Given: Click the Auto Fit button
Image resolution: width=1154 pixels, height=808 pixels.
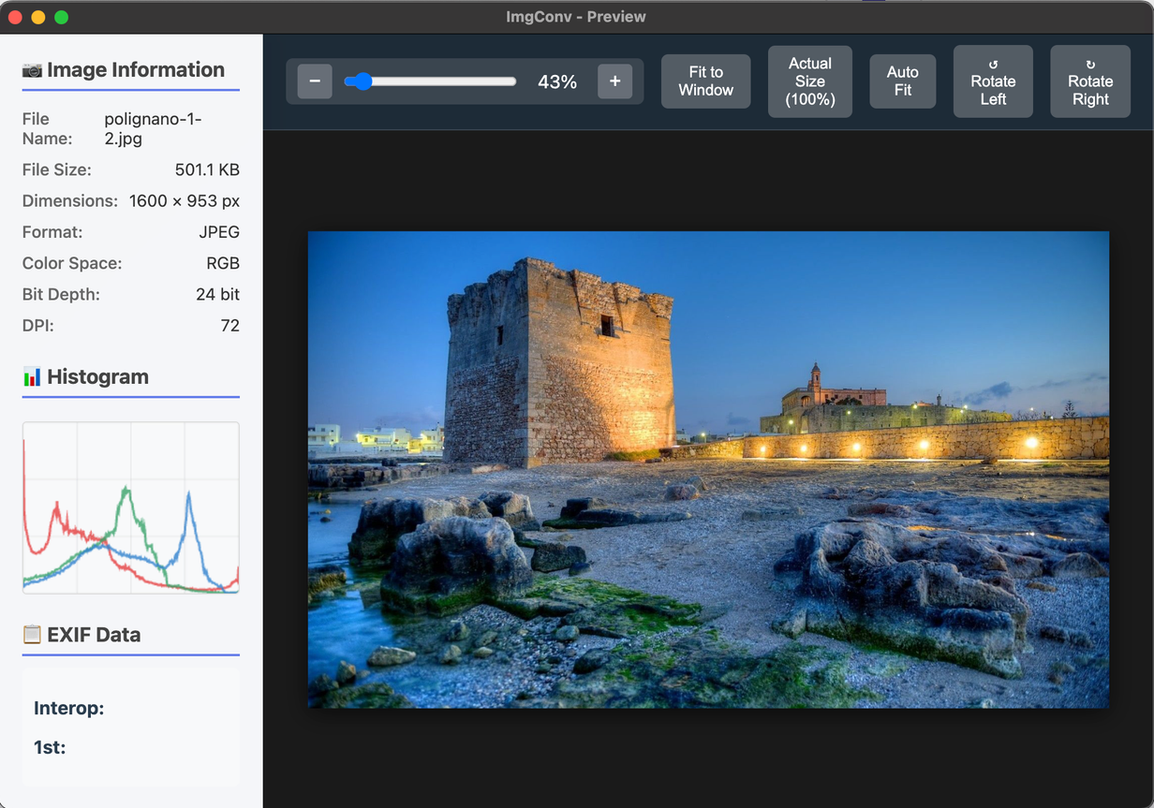Looking at the screenshot, I should click(x=903, y=81).
